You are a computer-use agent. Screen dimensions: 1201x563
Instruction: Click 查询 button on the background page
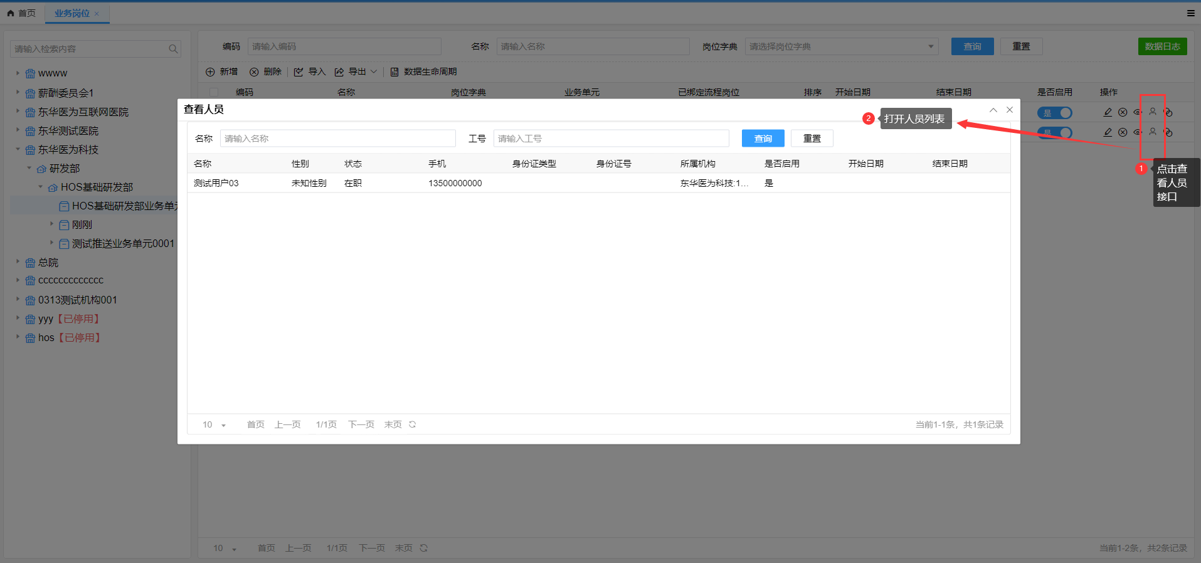[x=972, y=46]
